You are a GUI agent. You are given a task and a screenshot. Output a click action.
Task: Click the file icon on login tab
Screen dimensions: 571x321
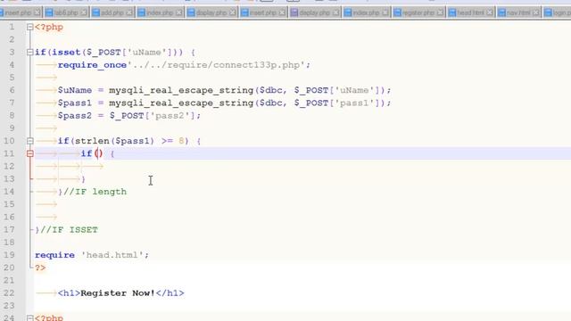549,12
